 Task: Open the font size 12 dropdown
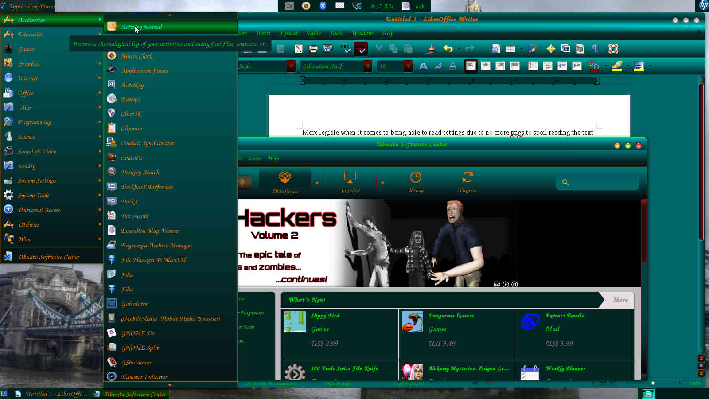coord(408,66)
